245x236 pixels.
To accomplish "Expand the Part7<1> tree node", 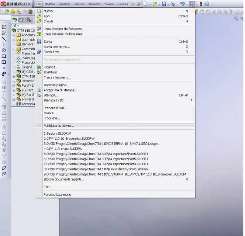I will [x=14, y=86].
